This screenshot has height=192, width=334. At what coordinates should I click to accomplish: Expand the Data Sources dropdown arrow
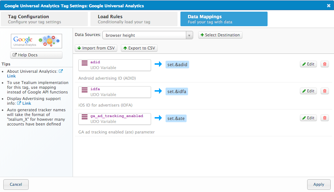coord(189,35)
